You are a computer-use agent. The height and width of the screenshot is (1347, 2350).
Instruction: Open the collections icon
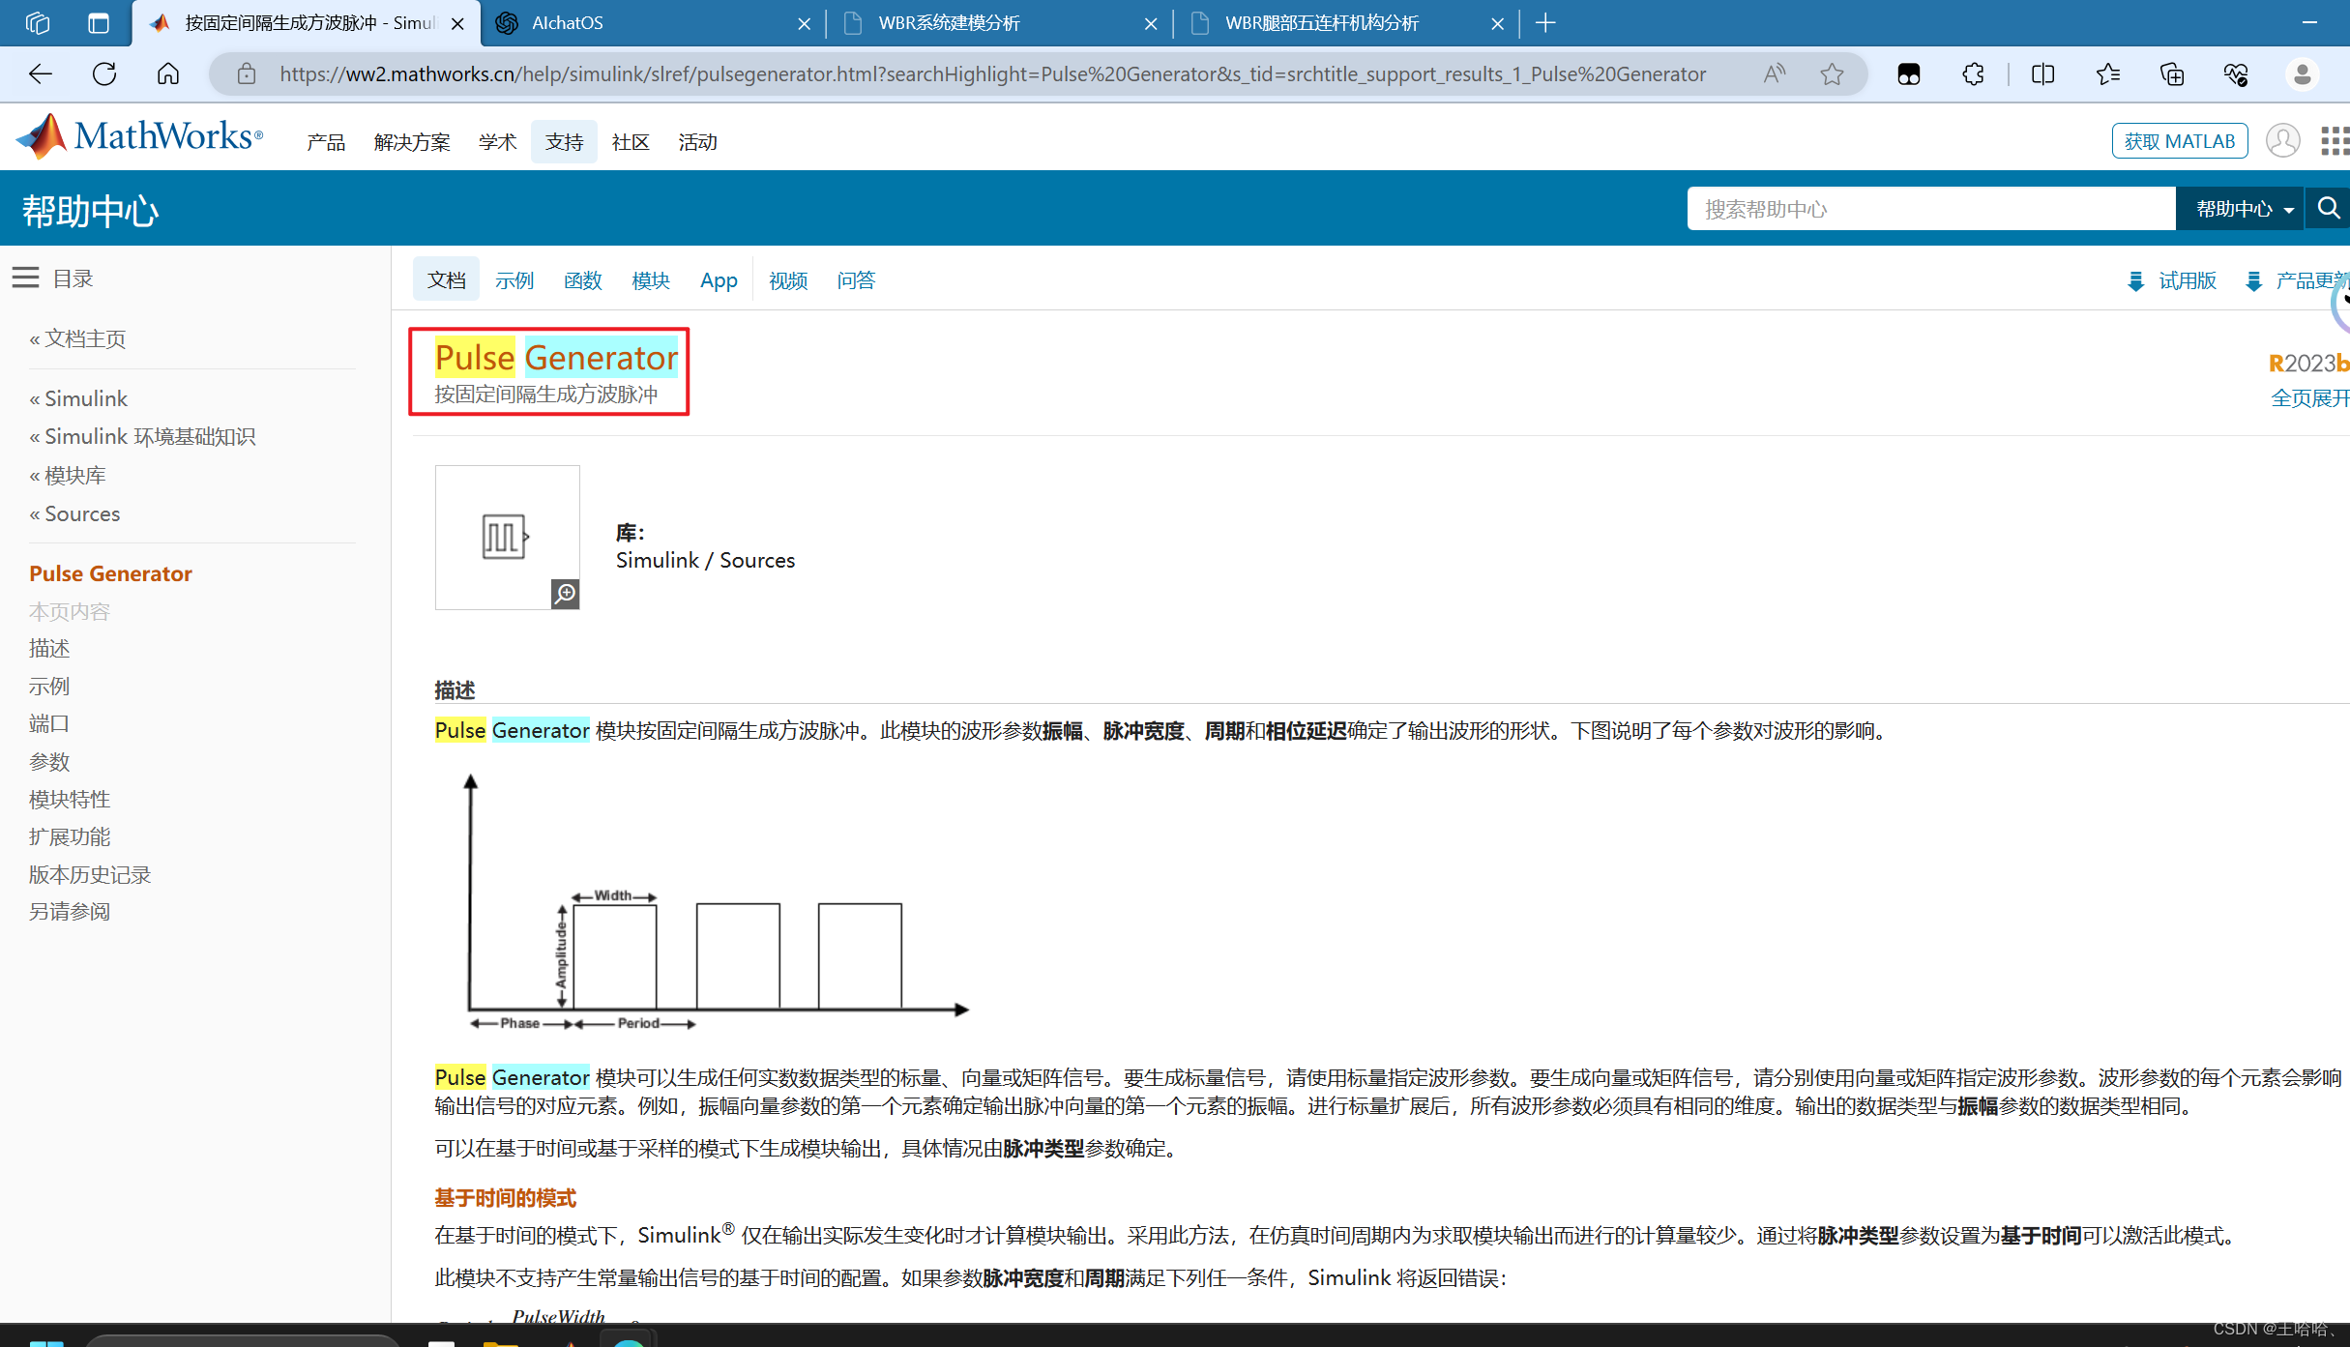click(x=2172, y=74)
